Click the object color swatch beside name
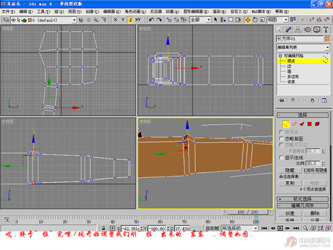This screenshot has height=250, width=333. coord(328,39)
